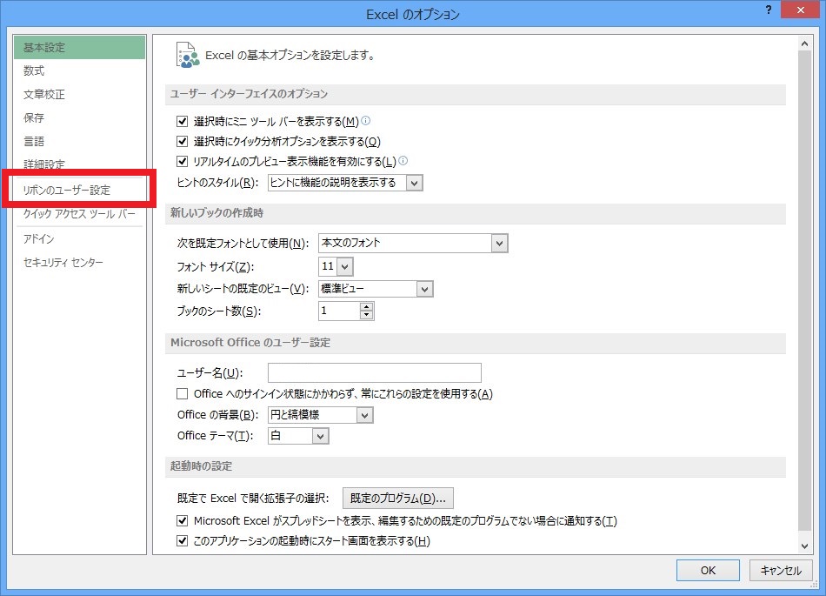The width and height of the screenshot is (826, 596).
Task: Enable Office へのサインイン状態にかかわらず checkbox
Action: (x=183, y=393)
